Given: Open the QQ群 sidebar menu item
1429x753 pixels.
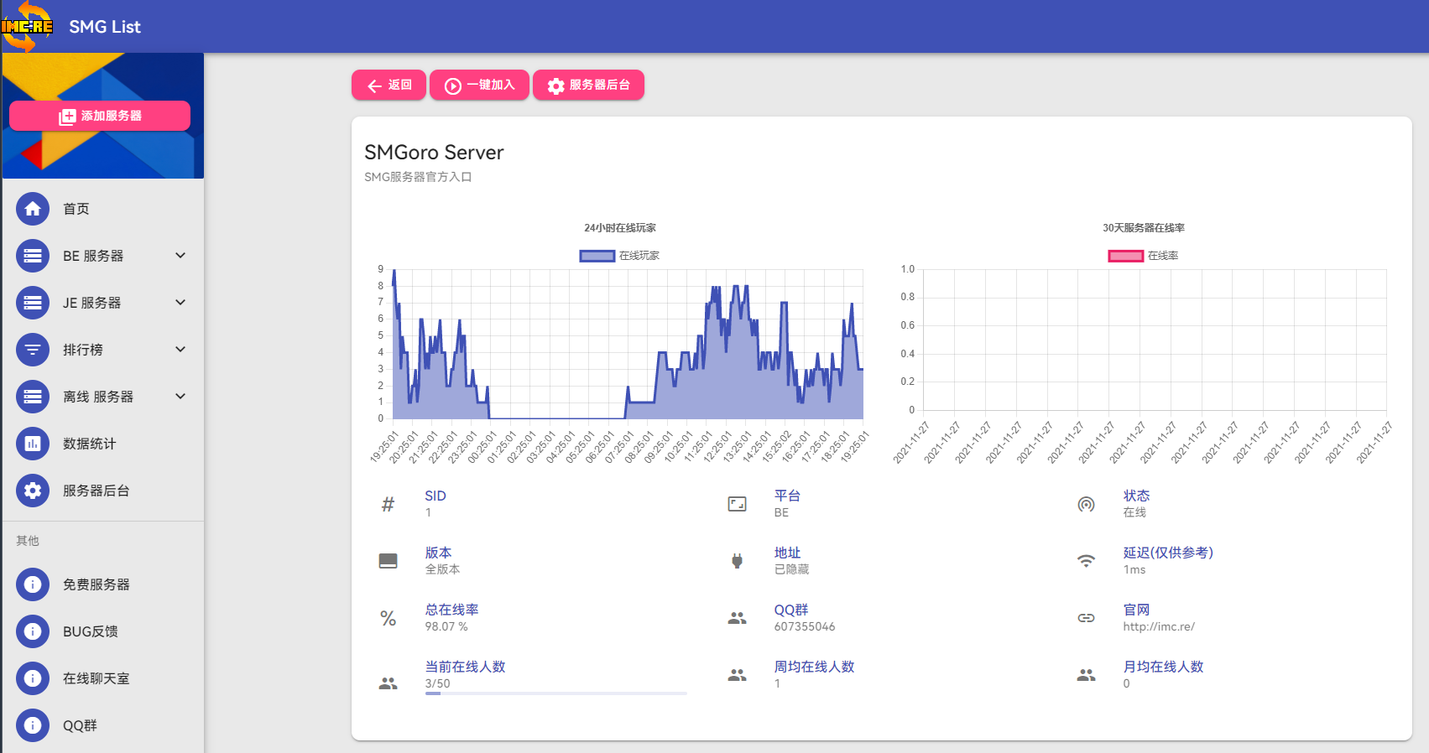Looking at the screenshot, I should [x=80, y=725].
